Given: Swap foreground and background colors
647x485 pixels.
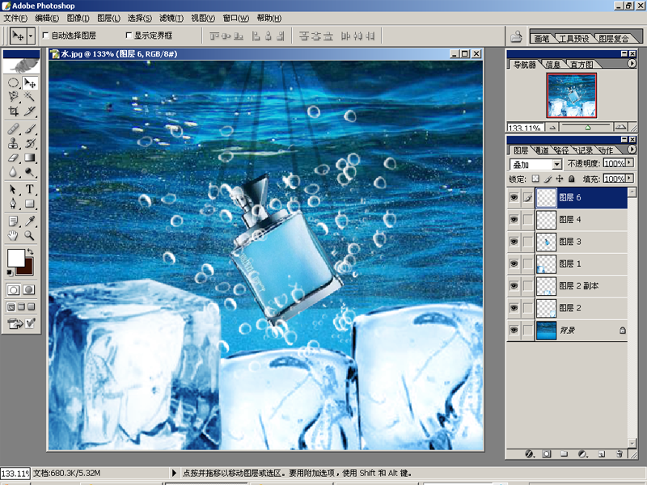Looking at the screenshot, I should (x=30, y=251).
